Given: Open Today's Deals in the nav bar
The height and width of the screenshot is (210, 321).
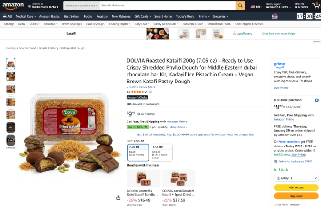Looking at the screenshot, I should (185, 16).
